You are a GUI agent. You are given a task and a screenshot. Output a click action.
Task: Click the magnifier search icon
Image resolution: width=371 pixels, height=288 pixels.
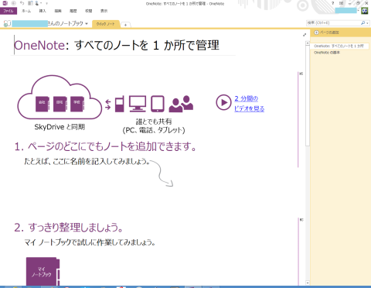pos(362,23)
